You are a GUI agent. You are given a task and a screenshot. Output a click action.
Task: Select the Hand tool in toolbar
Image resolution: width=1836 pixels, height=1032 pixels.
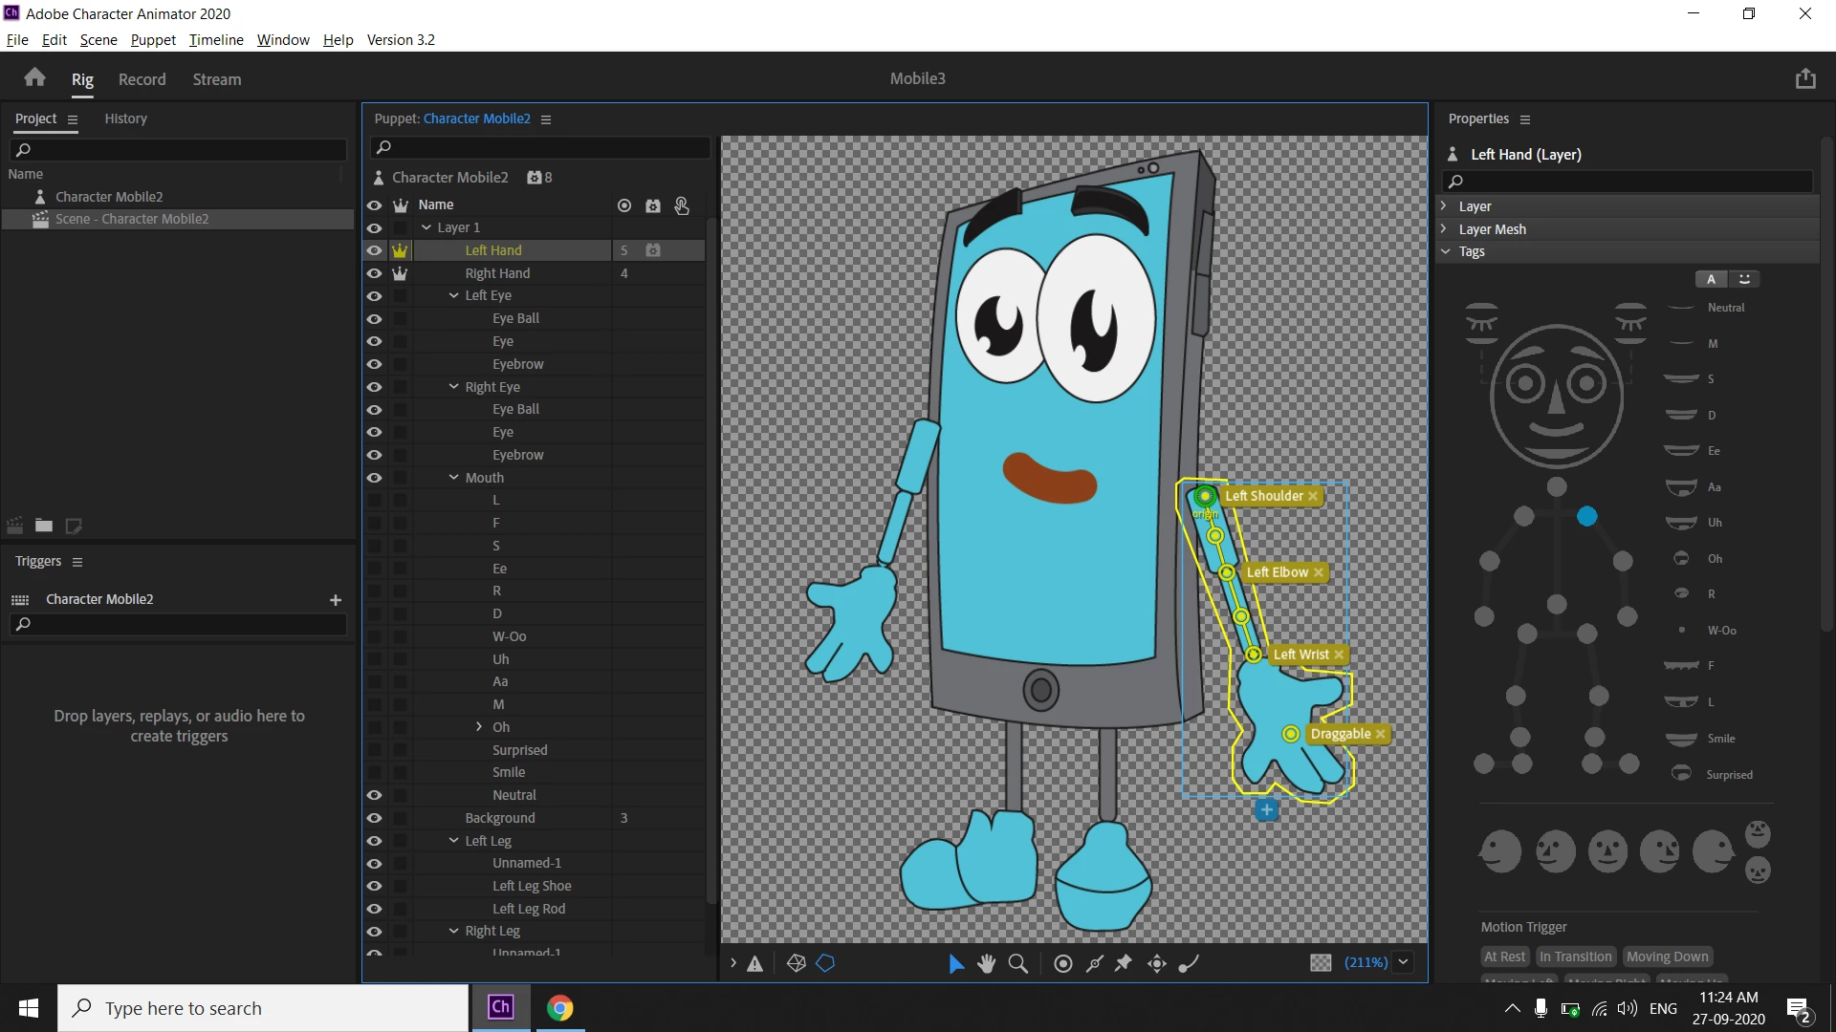click(987, 963)
